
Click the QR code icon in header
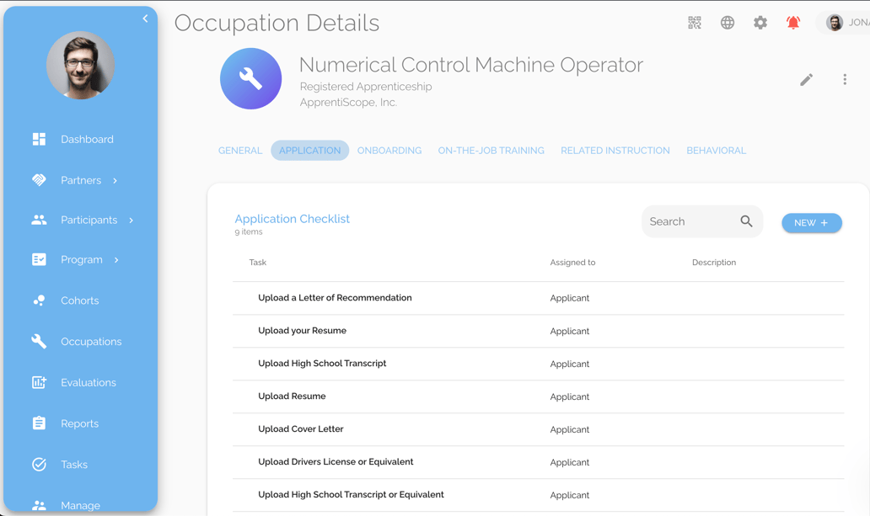pyautogui.click(x=694, y=23)
